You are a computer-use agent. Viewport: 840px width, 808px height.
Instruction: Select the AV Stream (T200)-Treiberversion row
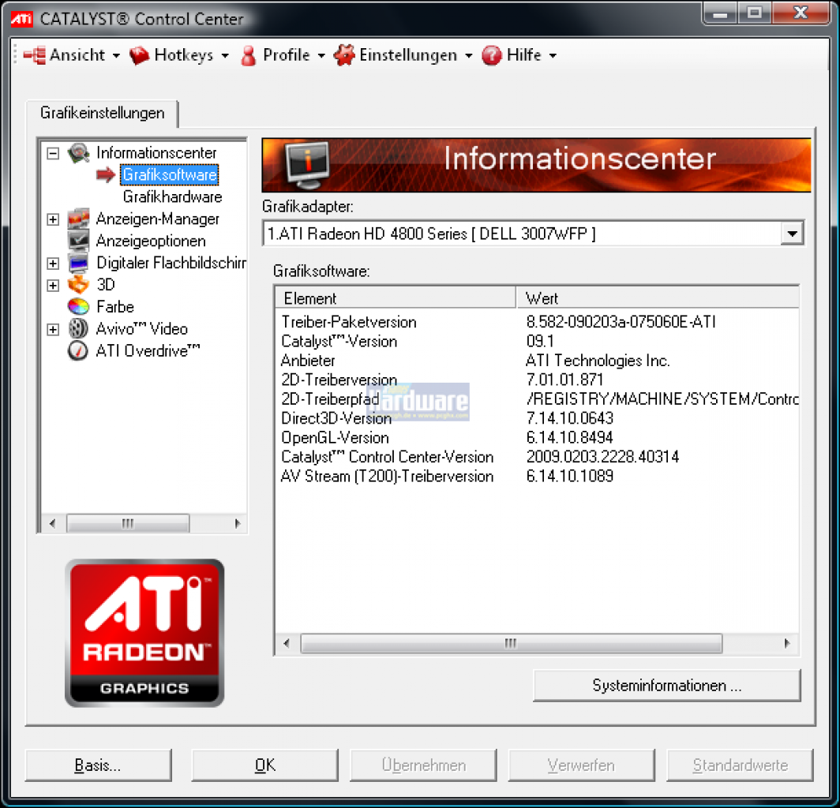(x=537, y=476)
